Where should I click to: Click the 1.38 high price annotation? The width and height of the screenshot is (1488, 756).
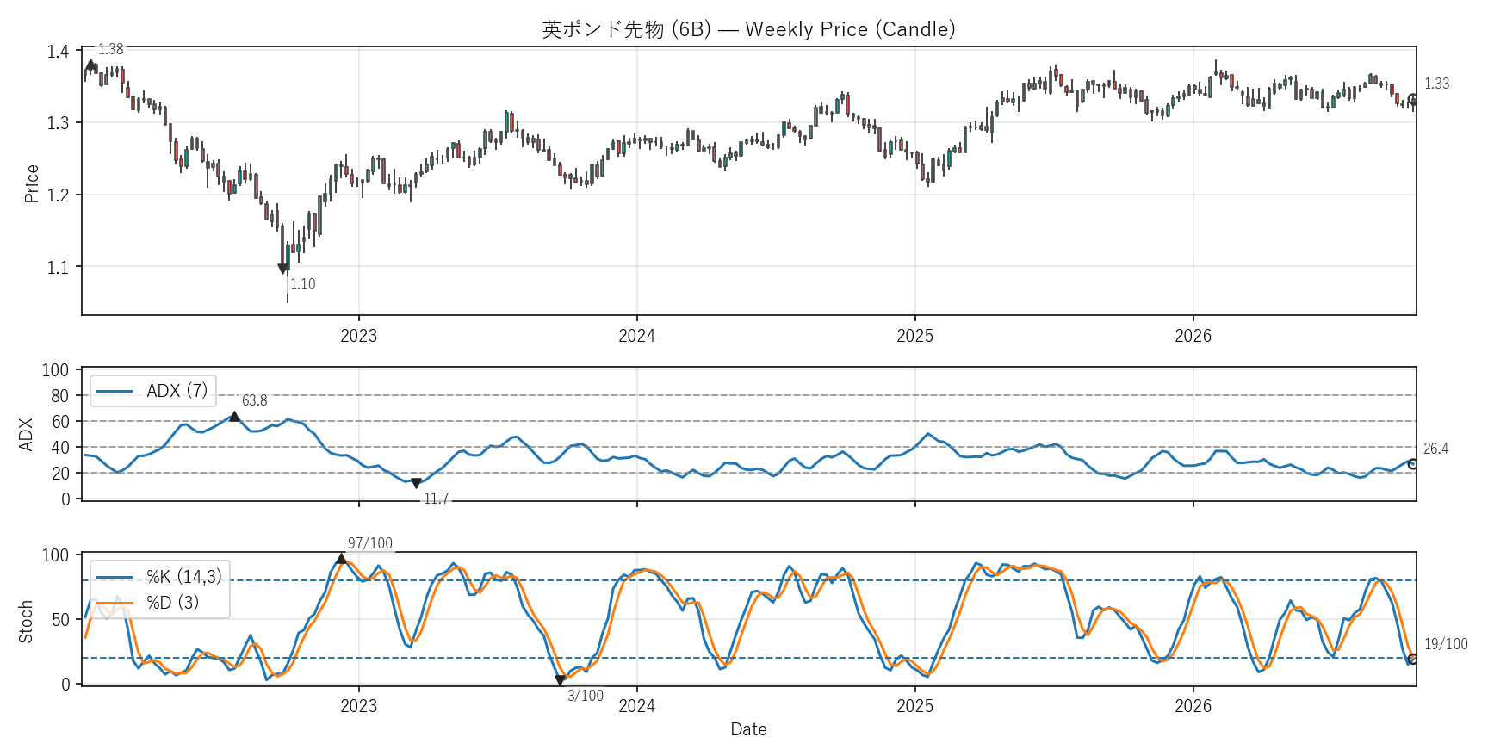(x=110, y=49)
